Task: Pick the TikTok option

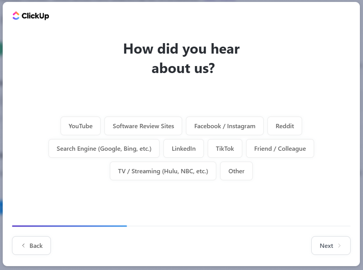Action: click(x=225, y=148)
